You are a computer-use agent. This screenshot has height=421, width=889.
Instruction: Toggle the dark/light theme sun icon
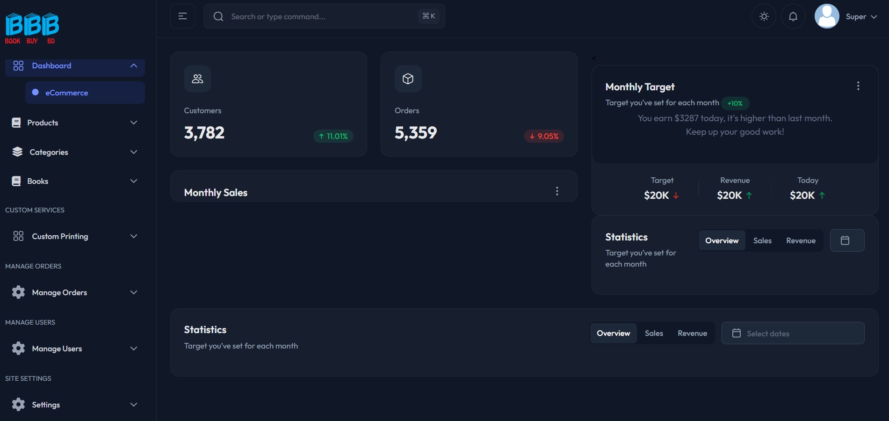(764, 16)
